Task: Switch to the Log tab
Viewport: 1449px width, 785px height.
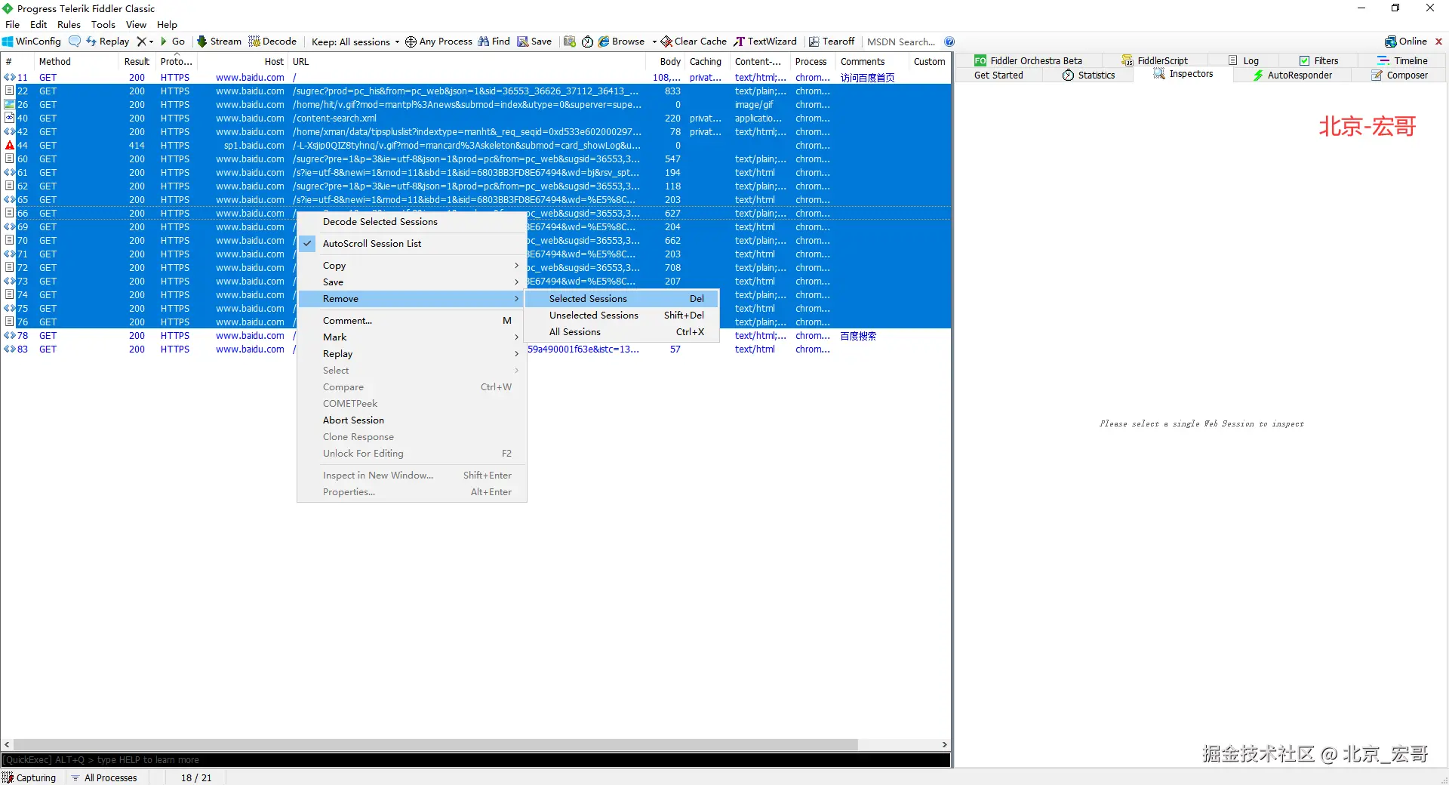Action: coord(1244,60)
